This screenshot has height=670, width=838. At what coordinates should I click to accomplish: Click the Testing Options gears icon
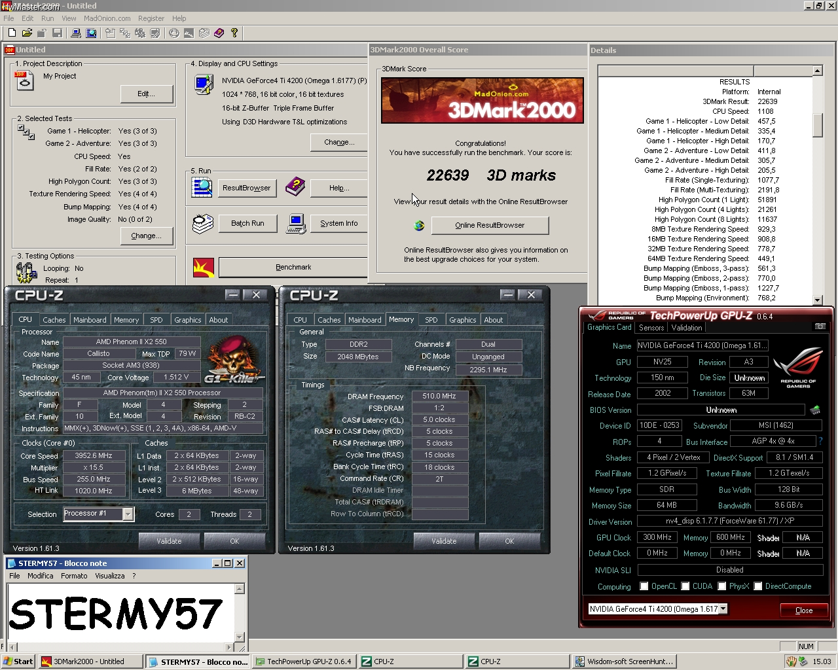[x=26, y=272]
